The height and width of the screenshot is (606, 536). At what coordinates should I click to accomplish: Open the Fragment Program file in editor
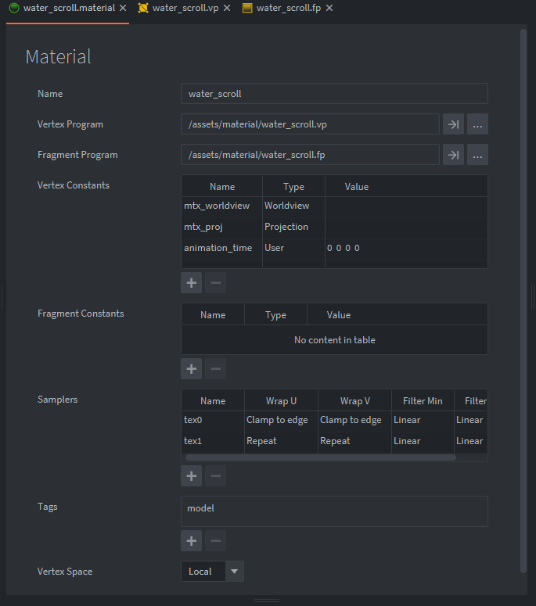pyautogui.click(x=454, y=155)
